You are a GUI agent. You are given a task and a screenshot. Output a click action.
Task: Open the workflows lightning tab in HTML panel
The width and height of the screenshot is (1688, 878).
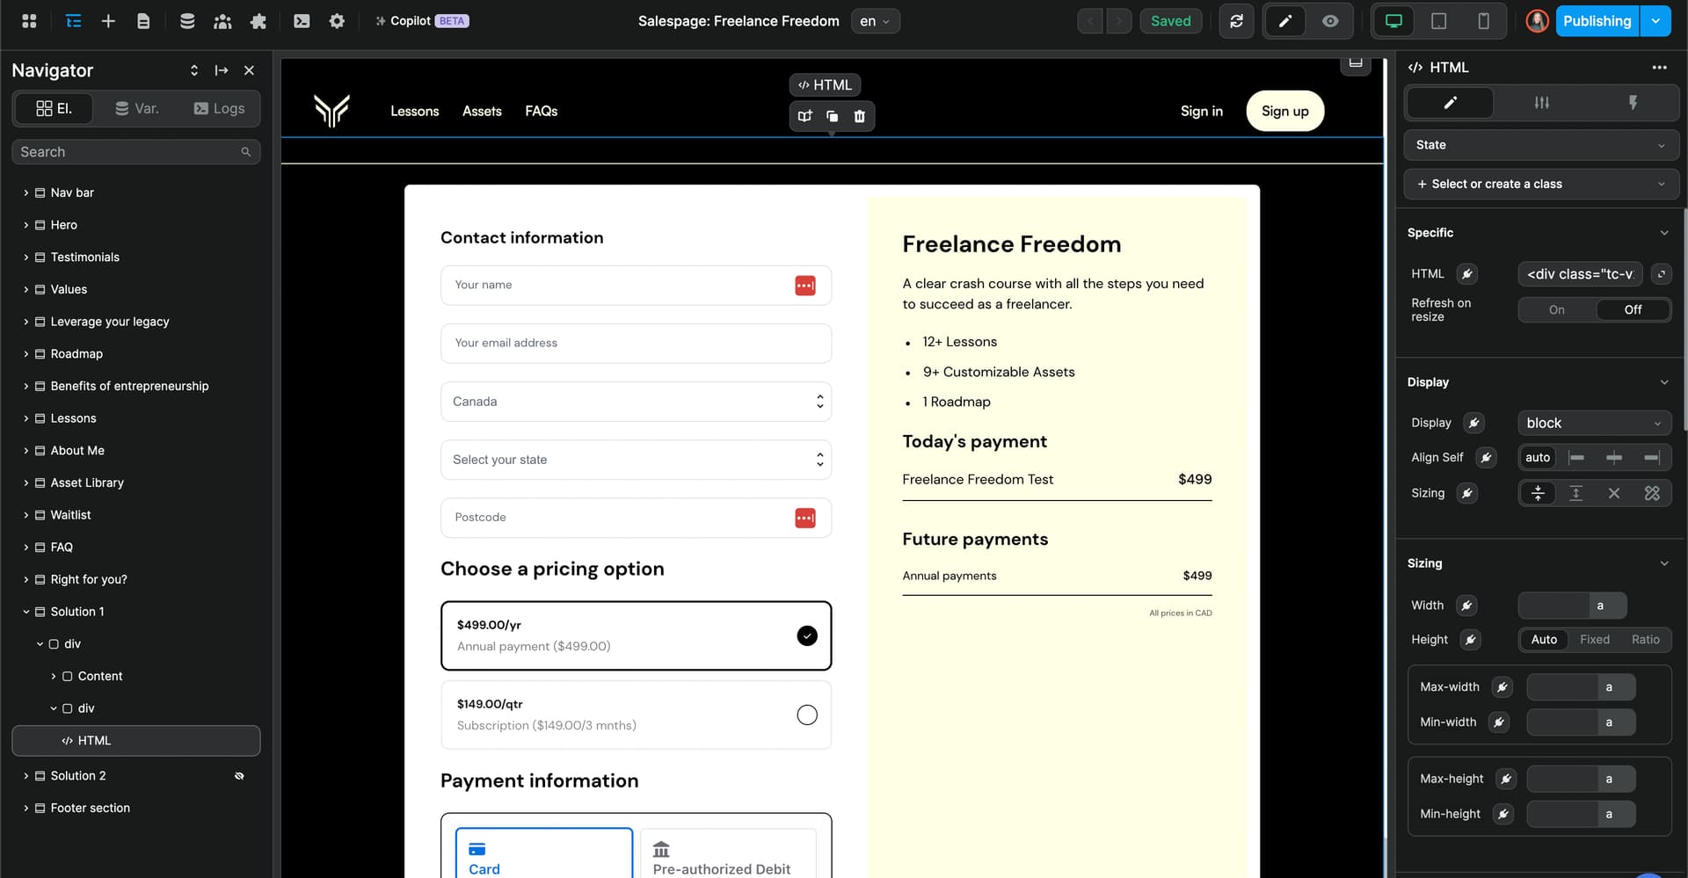[1633, 103]
